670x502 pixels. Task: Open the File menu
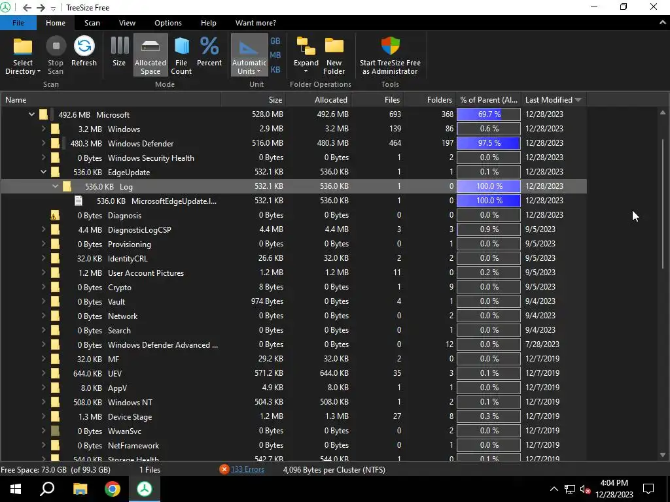pyautogui.click(x=18, y=23)
